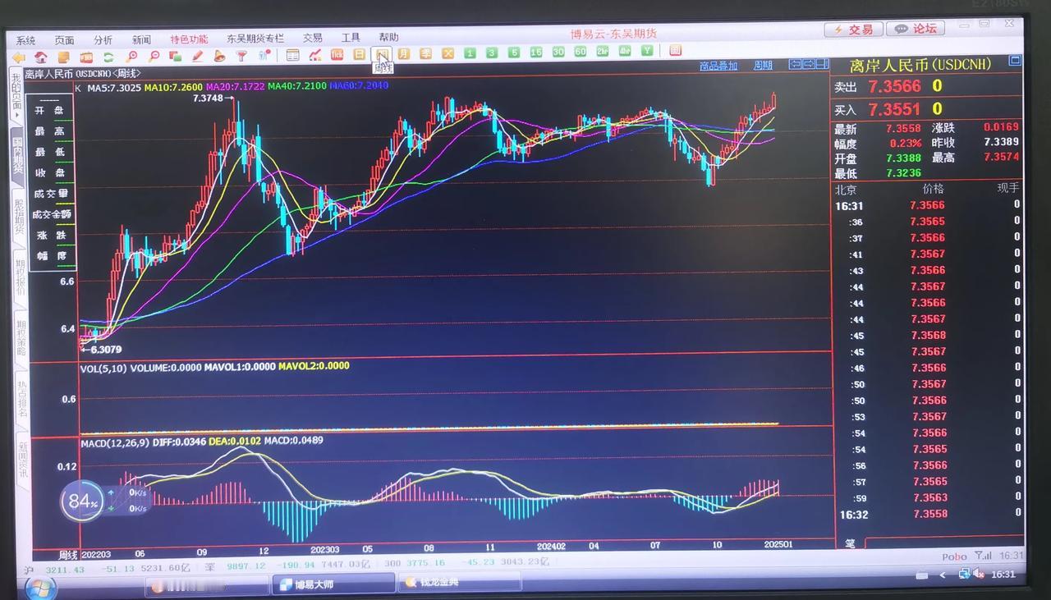The height and width of the screenshot is (600, 1051).
Task: Open 博易大师 in the taskbar
Action: [333, 584]
